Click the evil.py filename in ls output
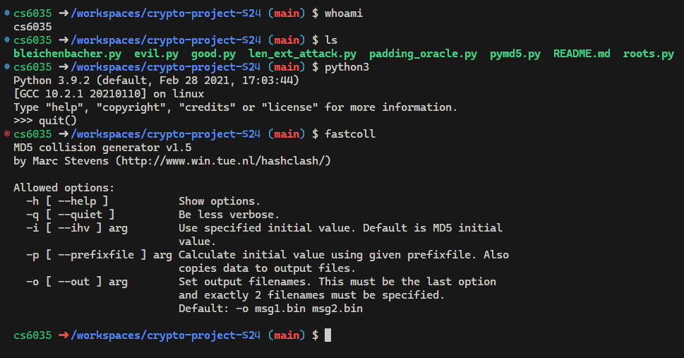The height and width of the screenshot is (358, 684). [x=156, y=54]
